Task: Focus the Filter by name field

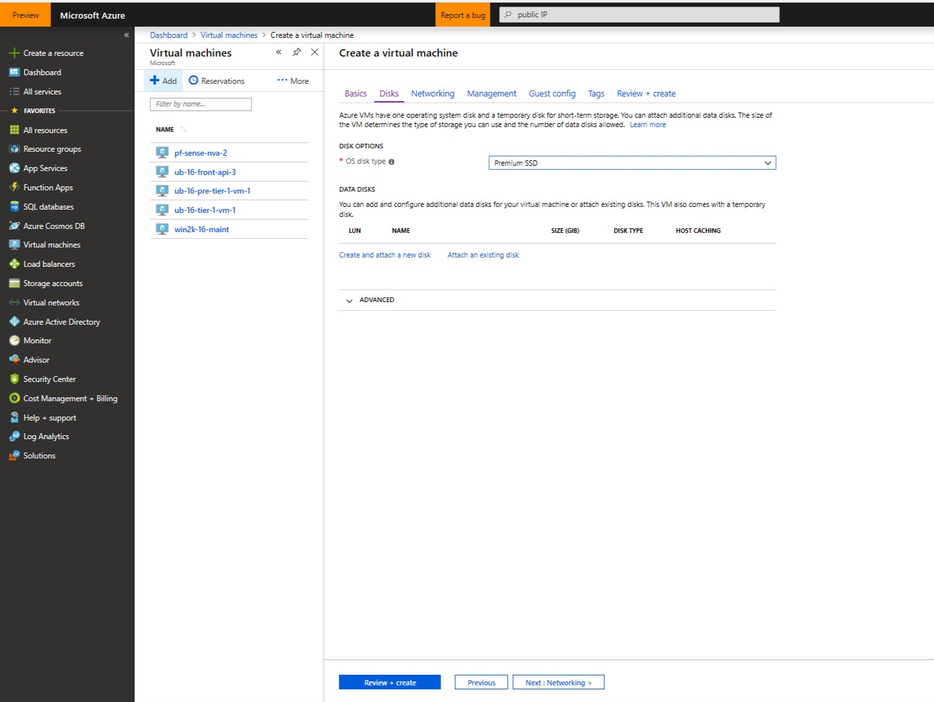Action: (200, 104)
